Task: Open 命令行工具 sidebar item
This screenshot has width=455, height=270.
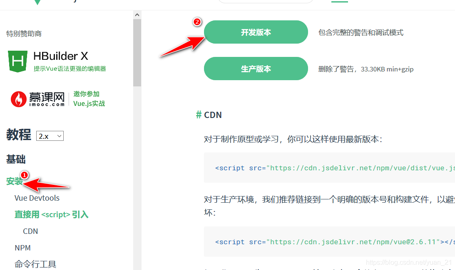Action: (35, 264)
